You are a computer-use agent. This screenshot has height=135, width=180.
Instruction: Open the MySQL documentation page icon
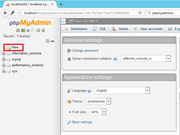(x=33, y=30)
